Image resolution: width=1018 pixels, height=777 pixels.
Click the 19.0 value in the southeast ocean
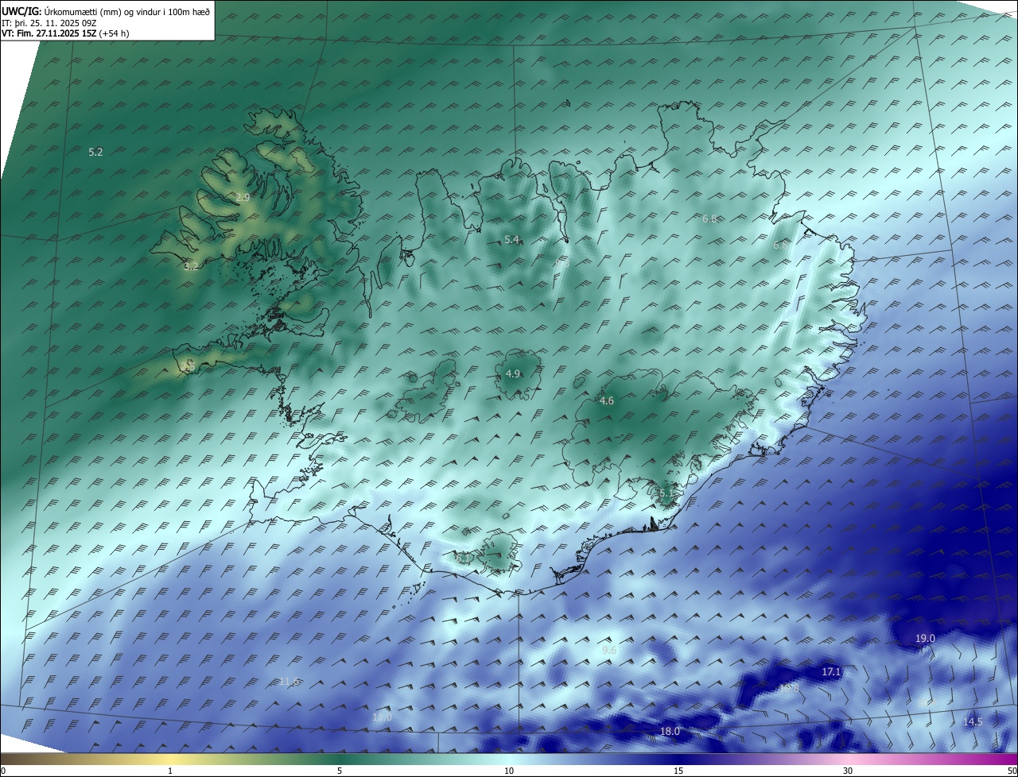[x=925, y=639]
